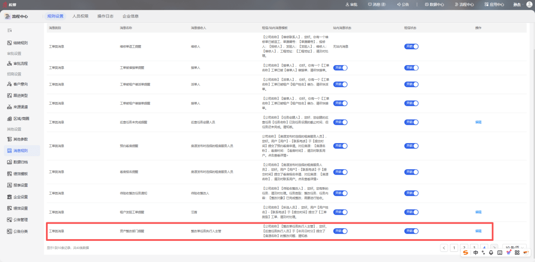The width and height of the screenshot is (535, 262).
Task: Toggle SMS status for 维修单返工提醒
Action: (411, 46)
